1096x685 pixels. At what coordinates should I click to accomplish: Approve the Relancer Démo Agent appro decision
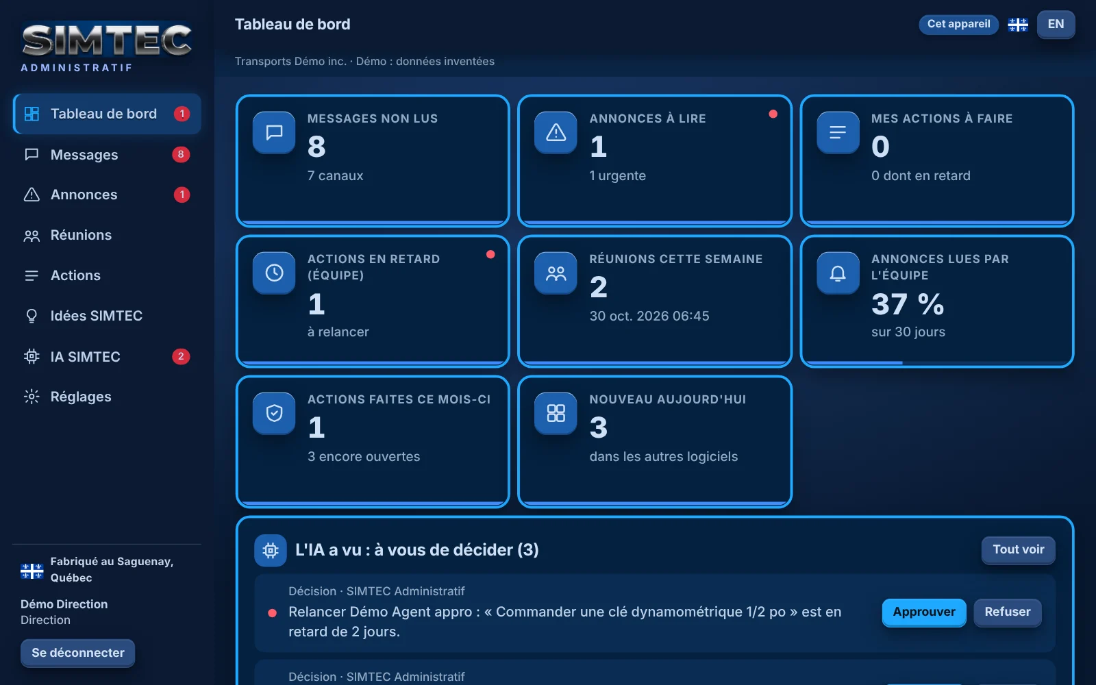pos(924,612)
